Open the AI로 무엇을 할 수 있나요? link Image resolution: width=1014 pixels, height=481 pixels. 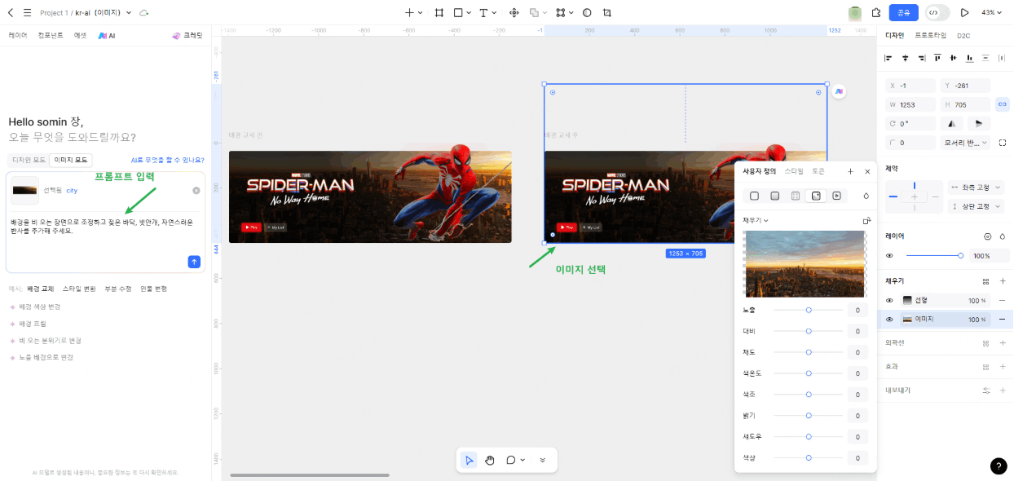[x=168, y=161]
